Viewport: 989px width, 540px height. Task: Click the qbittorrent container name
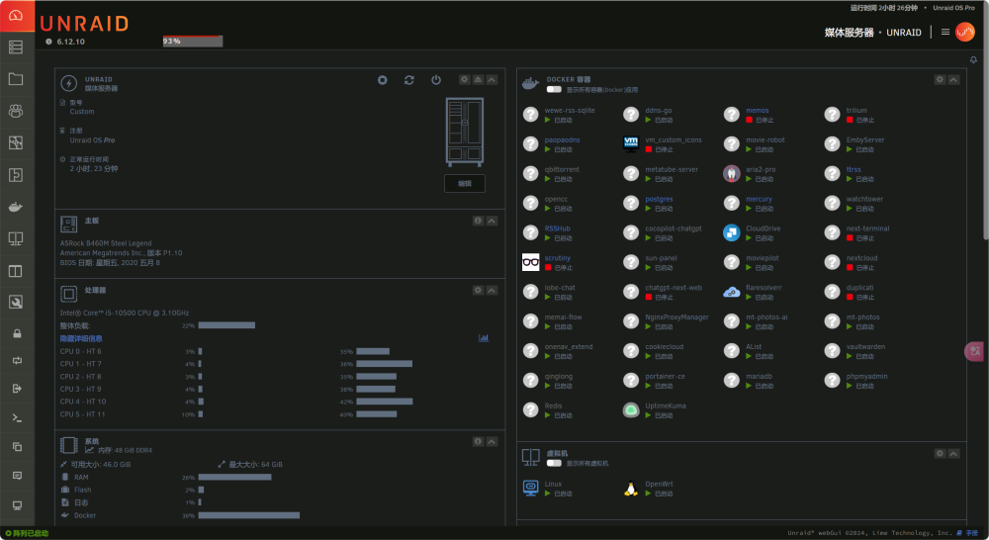[562, 170]
